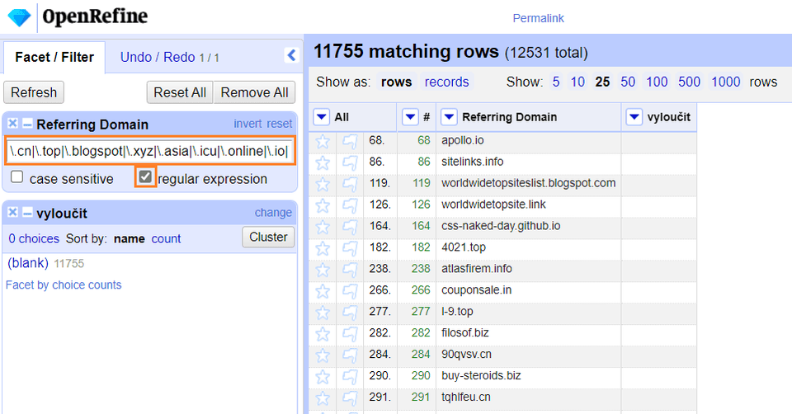The height and width of the screenshot is (414, 792).
Task: Enable case sensitive filtering
Action: coord(17,178)
